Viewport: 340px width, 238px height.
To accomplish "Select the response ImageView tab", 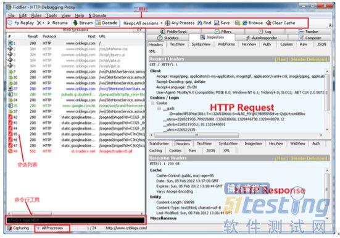I will point(253,143).
